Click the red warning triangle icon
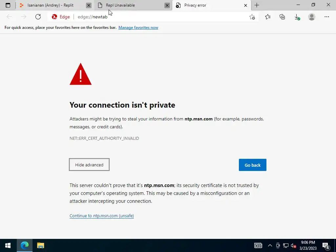This screenshot has height=252, width=336. [81, 74]
